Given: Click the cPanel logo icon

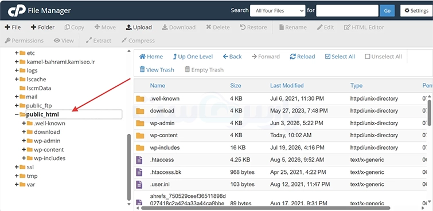Looking at the screenshot, I should pos(17,11).
